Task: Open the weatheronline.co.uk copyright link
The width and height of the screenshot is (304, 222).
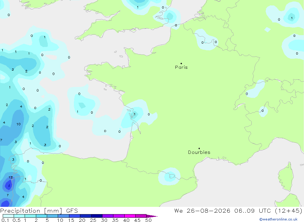Action: (278, 219)
